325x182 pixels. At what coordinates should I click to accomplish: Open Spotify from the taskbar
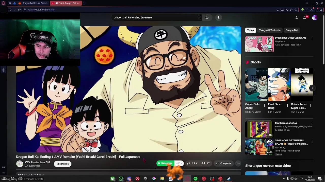[x=196, y=179]
